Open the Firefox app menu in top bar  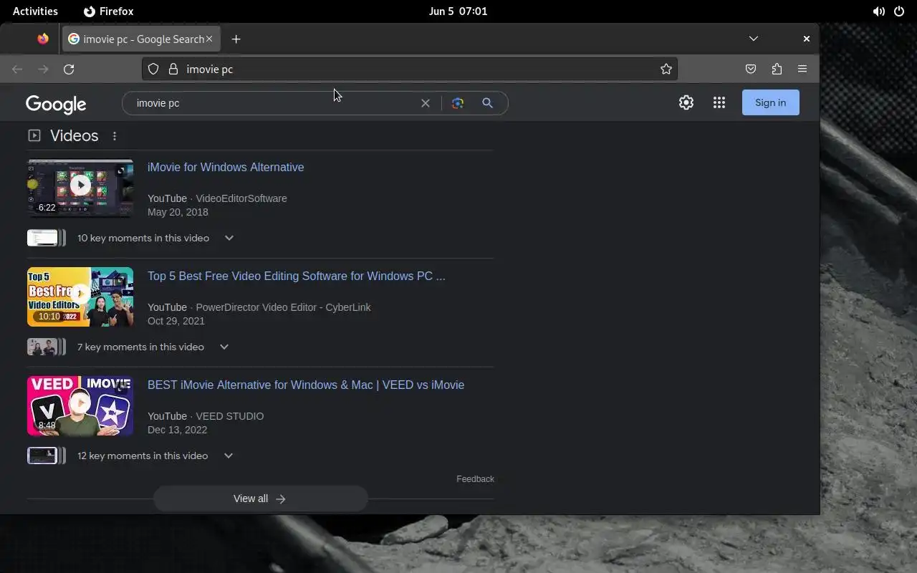[x=109, y=11]
